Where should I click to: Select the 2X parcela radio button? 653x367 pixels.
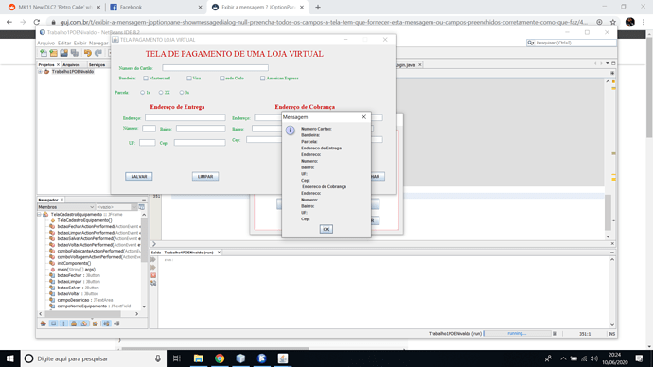(161, 93)
